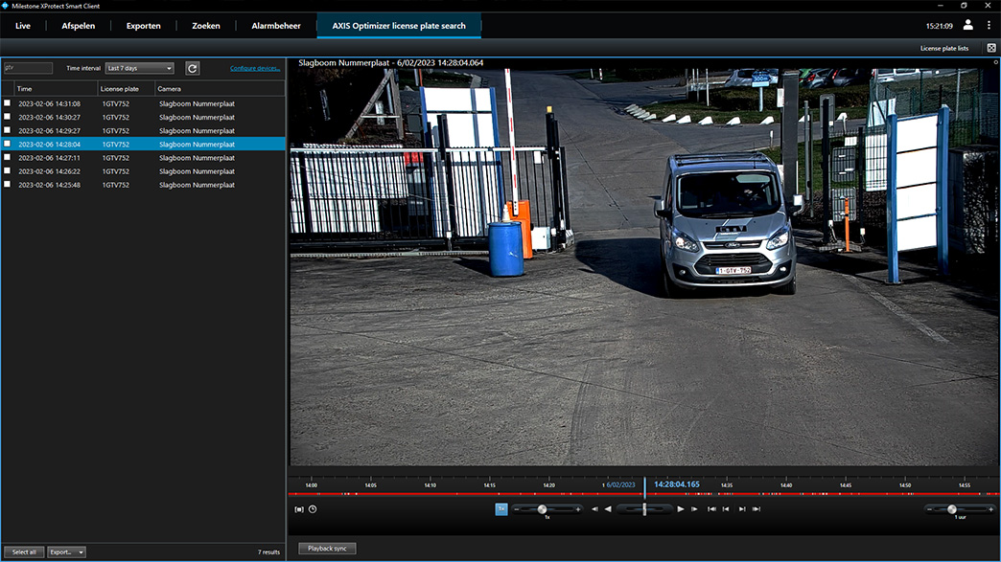Tick checkbox for 14:26:22 result
1001x562 pixels.
click(x=7, y=170)
